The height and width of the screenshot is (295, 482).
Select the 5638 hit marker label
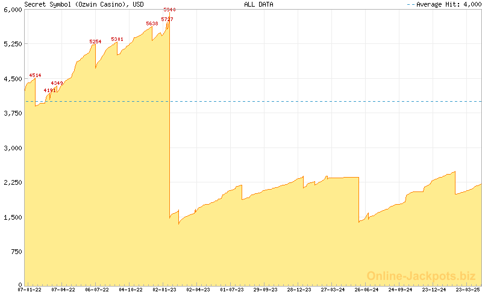pyautogui.click(x=152, y=23)
